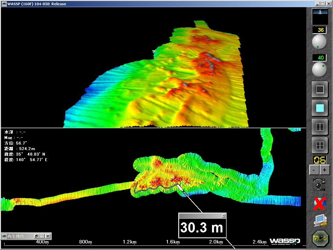Adjust the lower tilt knob

pos(319,69)
